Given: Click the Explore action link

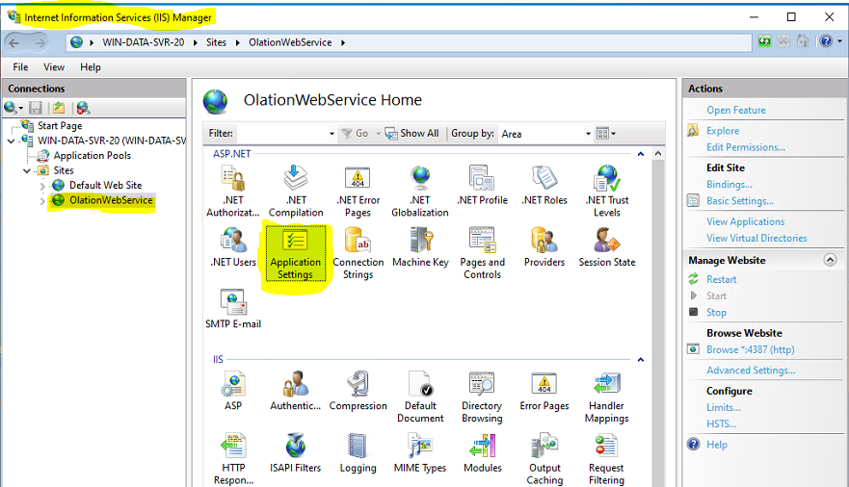Looking at the screenshot, I should (723, 131).
